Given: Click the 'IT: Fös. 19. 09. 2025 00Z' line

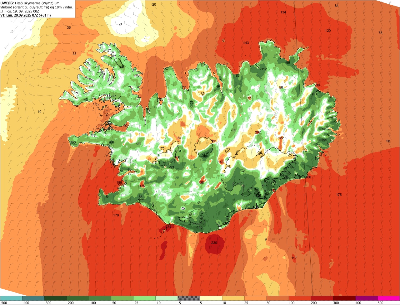Looking at the screenshot, I should coord(20,11).
